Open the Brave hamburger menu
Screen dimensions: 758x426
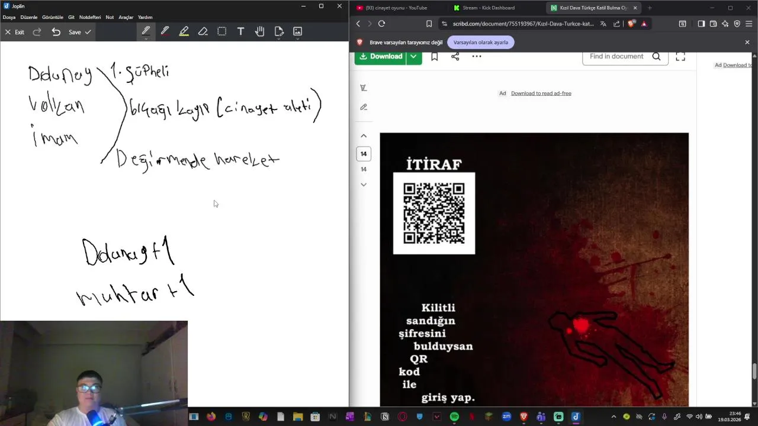click(x=749, y=24)
